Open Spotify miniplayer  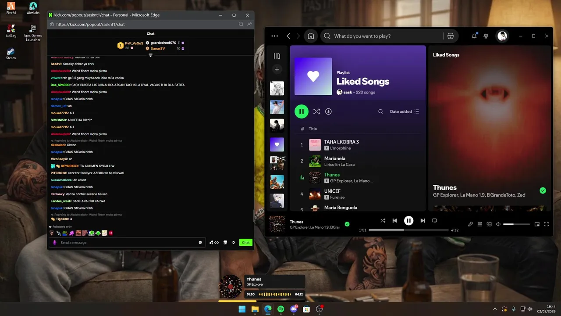[537, 224]
